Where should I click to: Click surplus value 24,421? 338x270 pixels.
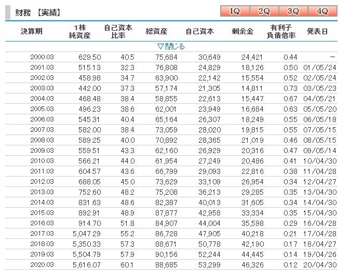click(252, 57)
